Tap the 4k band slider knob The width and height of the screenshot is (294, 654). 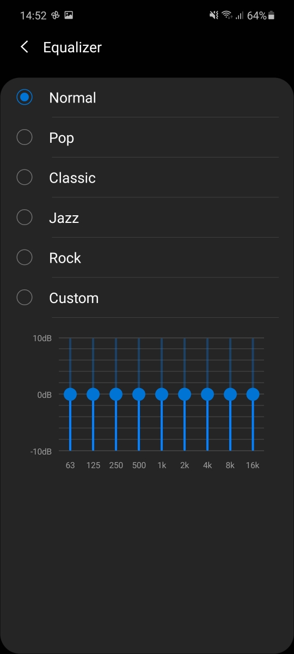(x=207, y=394)
